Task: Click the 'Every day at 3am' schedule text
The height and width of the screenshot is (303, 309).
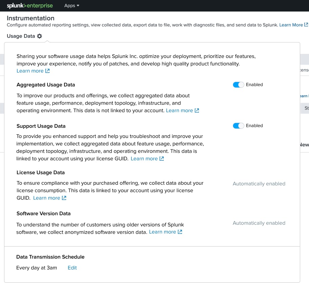Action: pyautogui.click(x=37, y=268)
